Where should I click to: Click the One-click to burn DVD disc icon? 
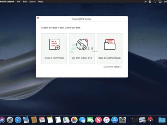tap(82, 44)
